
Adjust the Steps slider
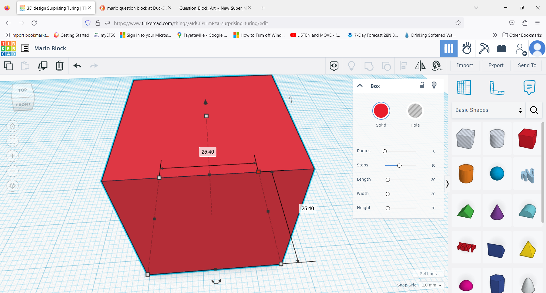click(x=399, y=165)
